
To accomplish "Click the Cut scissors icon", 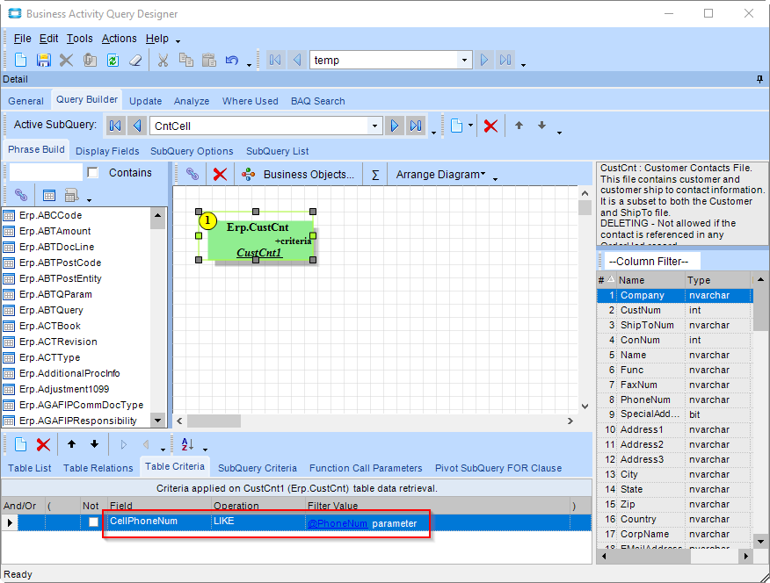I will tap(163, 61).
